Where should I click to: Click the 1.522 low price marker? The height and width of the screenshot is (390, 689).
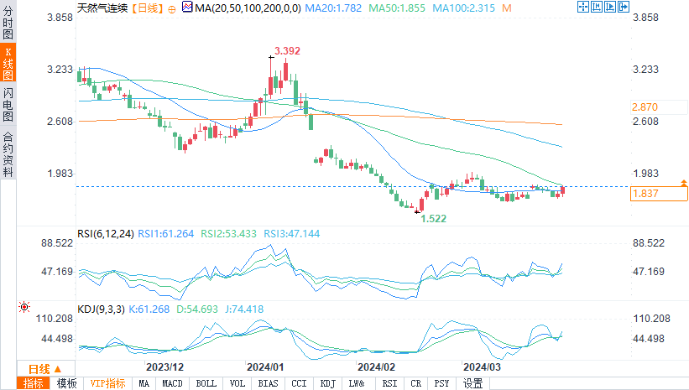434,219
